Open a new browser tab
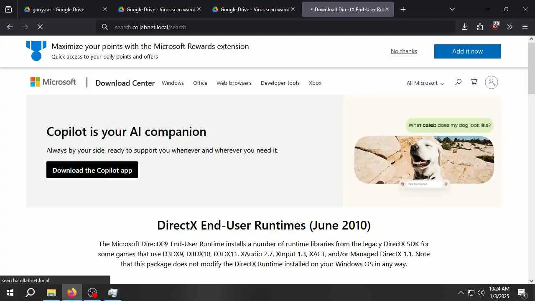 point(403,9)
